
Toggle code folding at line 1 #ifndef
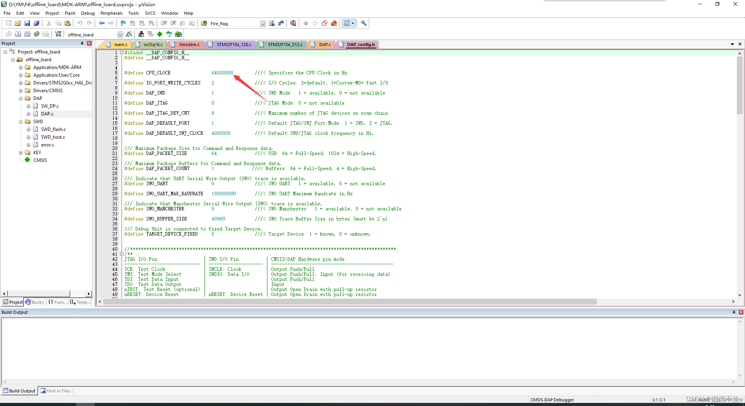tap(121, 53)
